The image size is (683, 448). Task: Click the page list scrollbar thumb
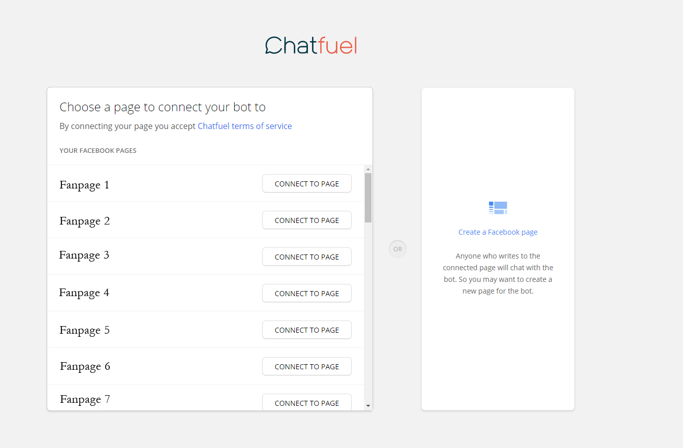368,197
